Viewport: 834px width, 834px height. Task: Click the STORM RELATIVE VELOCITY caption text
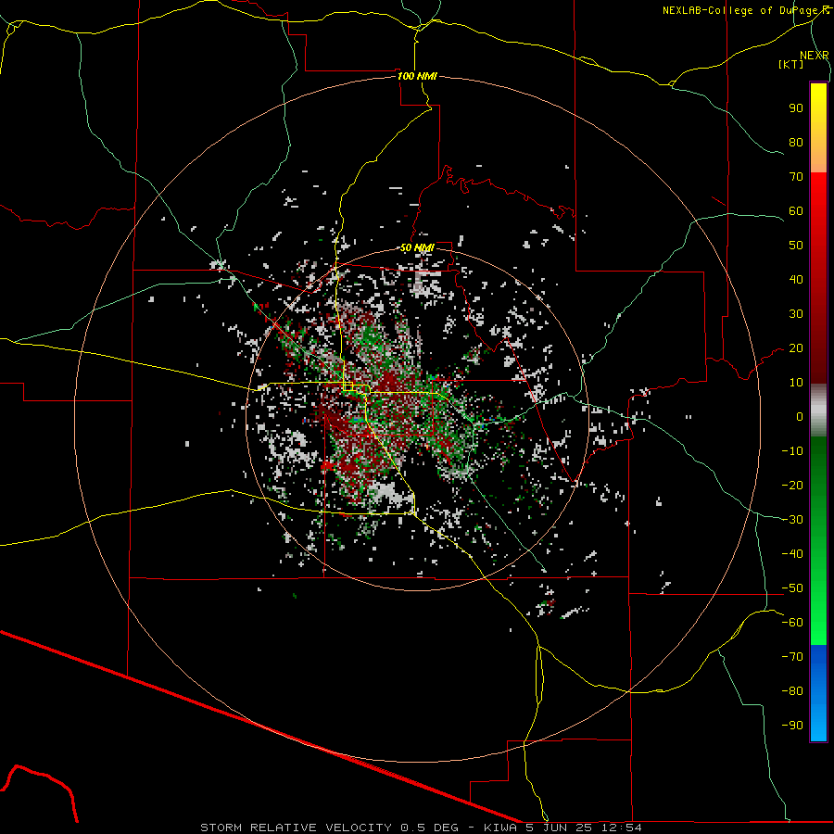pyautogui.click(x=297, y=828)
